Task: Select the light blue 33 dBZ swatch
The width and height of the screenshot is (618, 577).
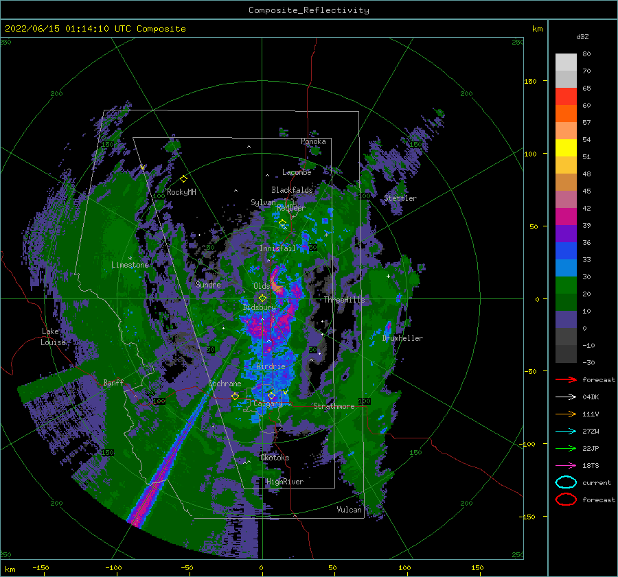Action: click(x=566, y=268)
